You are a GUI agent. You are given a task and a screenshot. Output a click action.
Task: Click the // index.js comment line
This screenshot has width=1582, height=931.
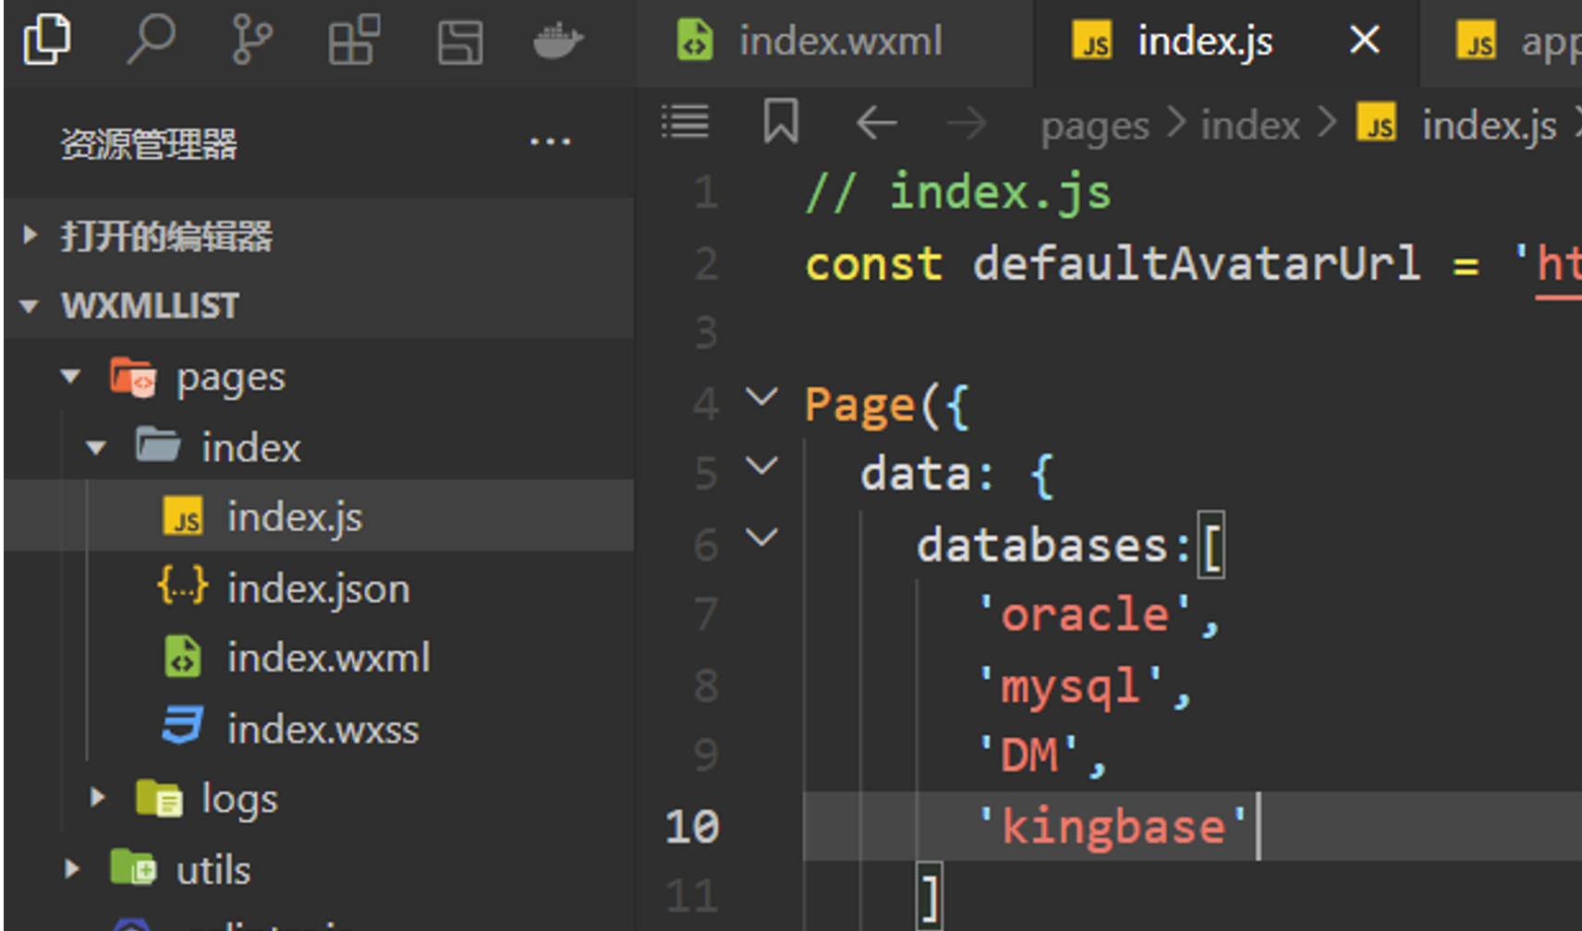click(958, 193)
